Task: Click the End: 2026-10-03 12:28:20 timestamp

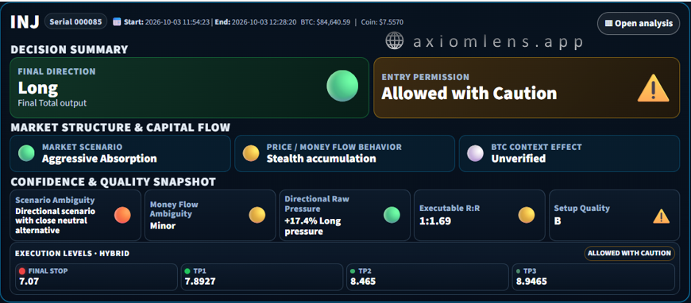Action: [x=256, y=22]
